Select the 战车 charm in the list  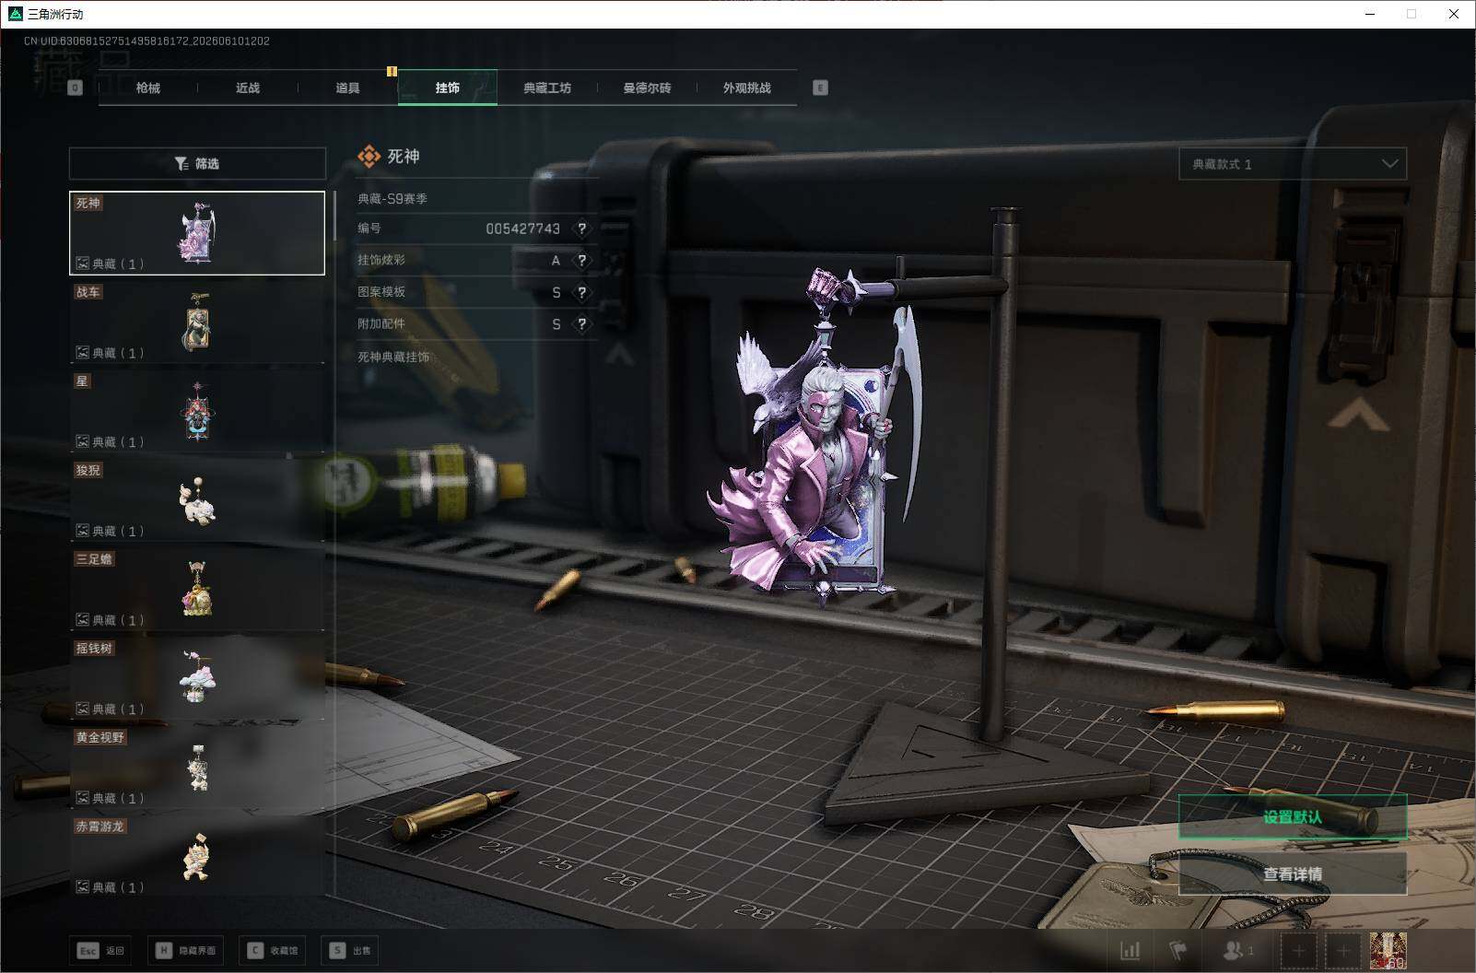tap(197, 322)
